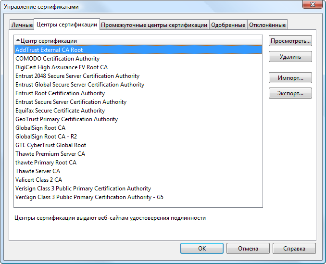Select Entrust Root Certification Authority

pyautogui.click(x=138, y=93)
